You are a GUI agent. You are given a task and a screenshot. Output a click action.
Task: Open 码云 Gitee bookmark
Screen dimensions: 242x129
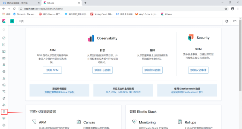point(50,14)
